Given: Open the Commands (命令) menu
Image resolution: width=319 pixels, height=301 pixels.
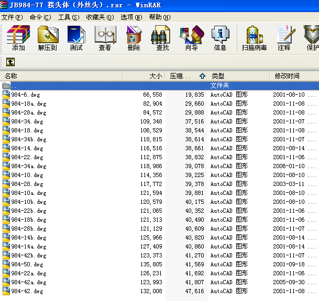Looking at the screenshot, I should (40, 17).
